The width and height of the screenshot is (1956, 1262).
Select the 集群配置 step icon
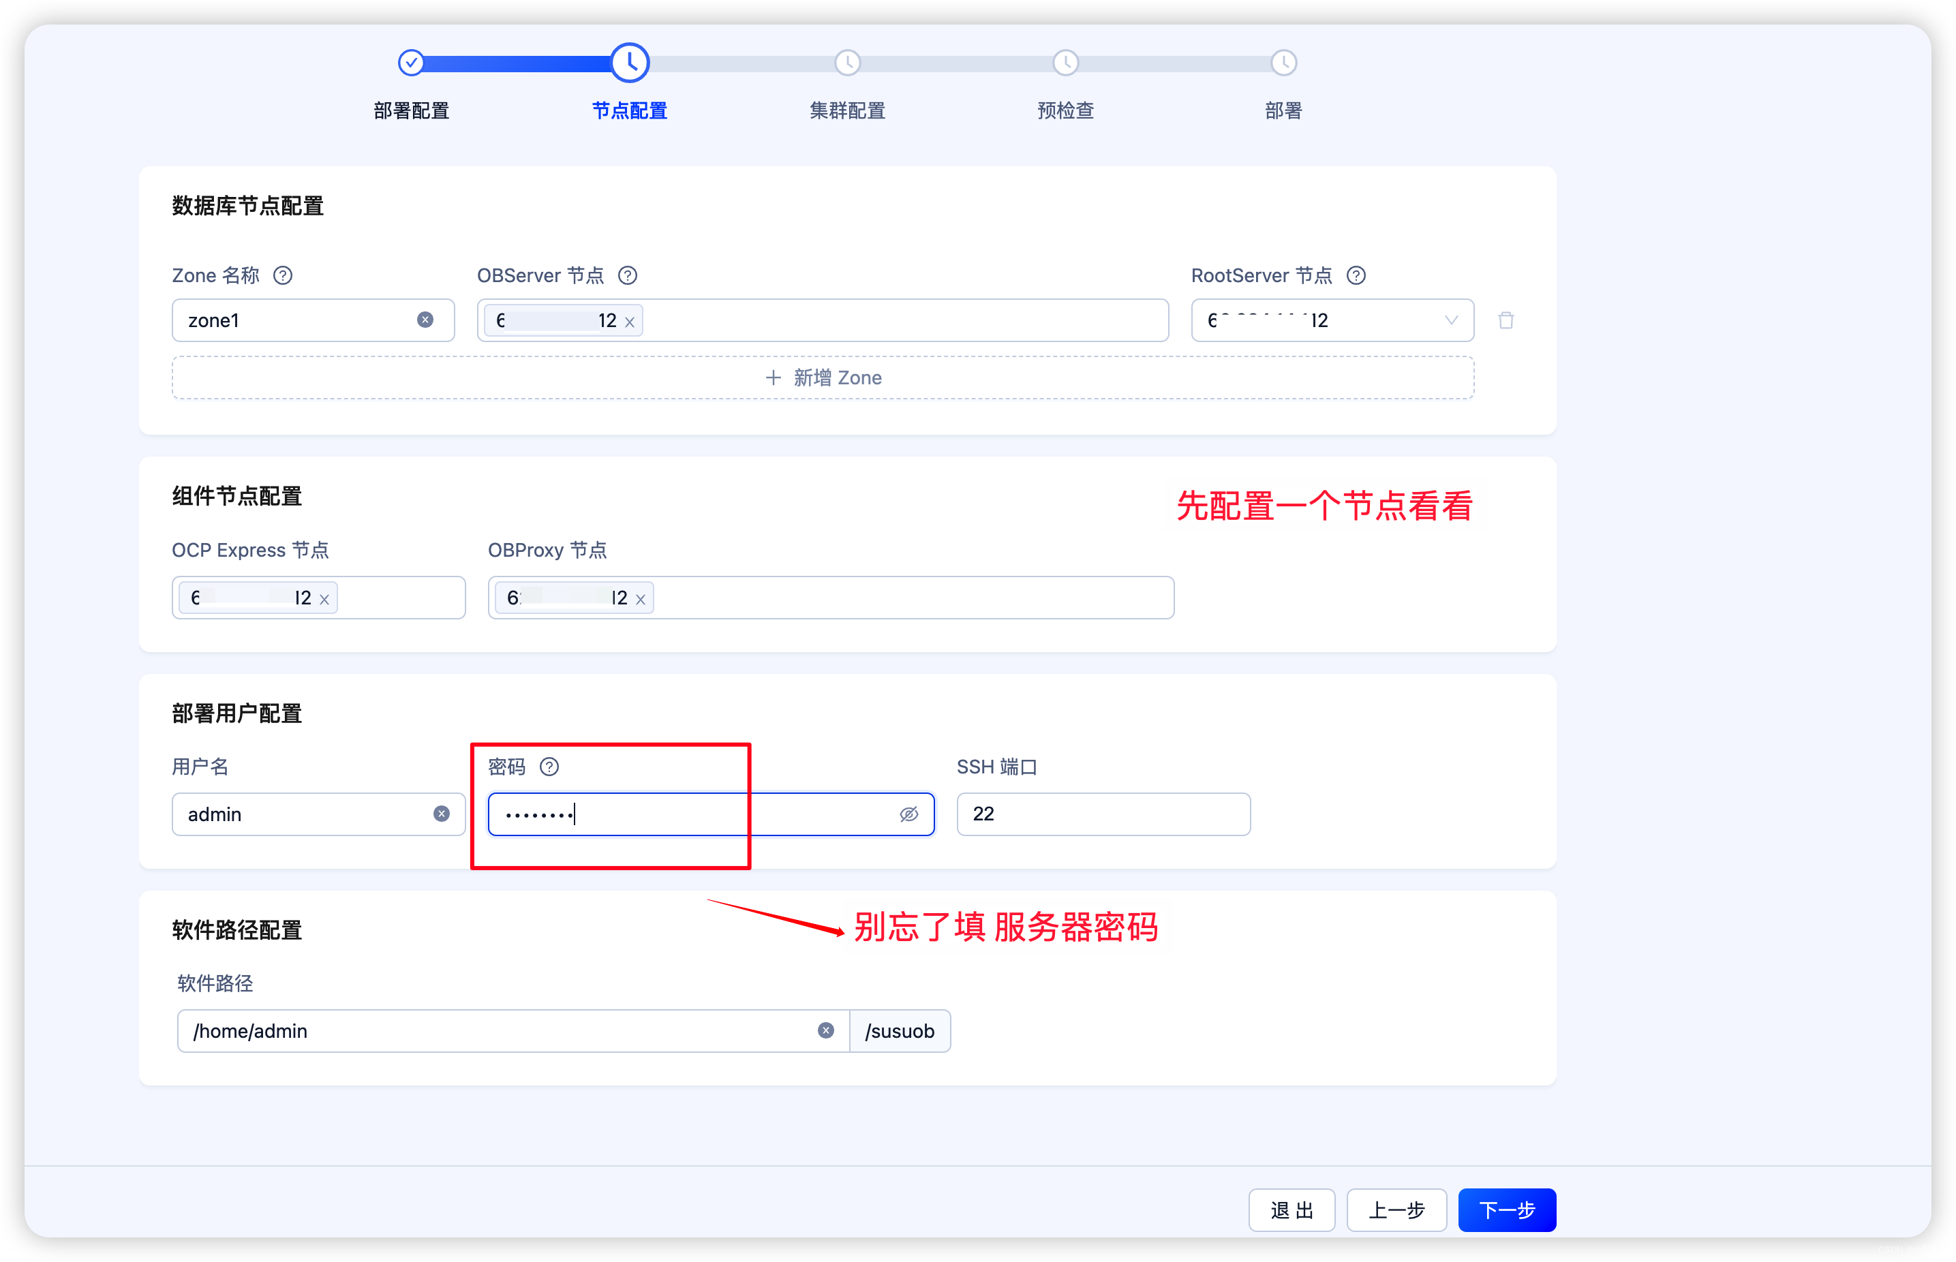tap(847, 62)
